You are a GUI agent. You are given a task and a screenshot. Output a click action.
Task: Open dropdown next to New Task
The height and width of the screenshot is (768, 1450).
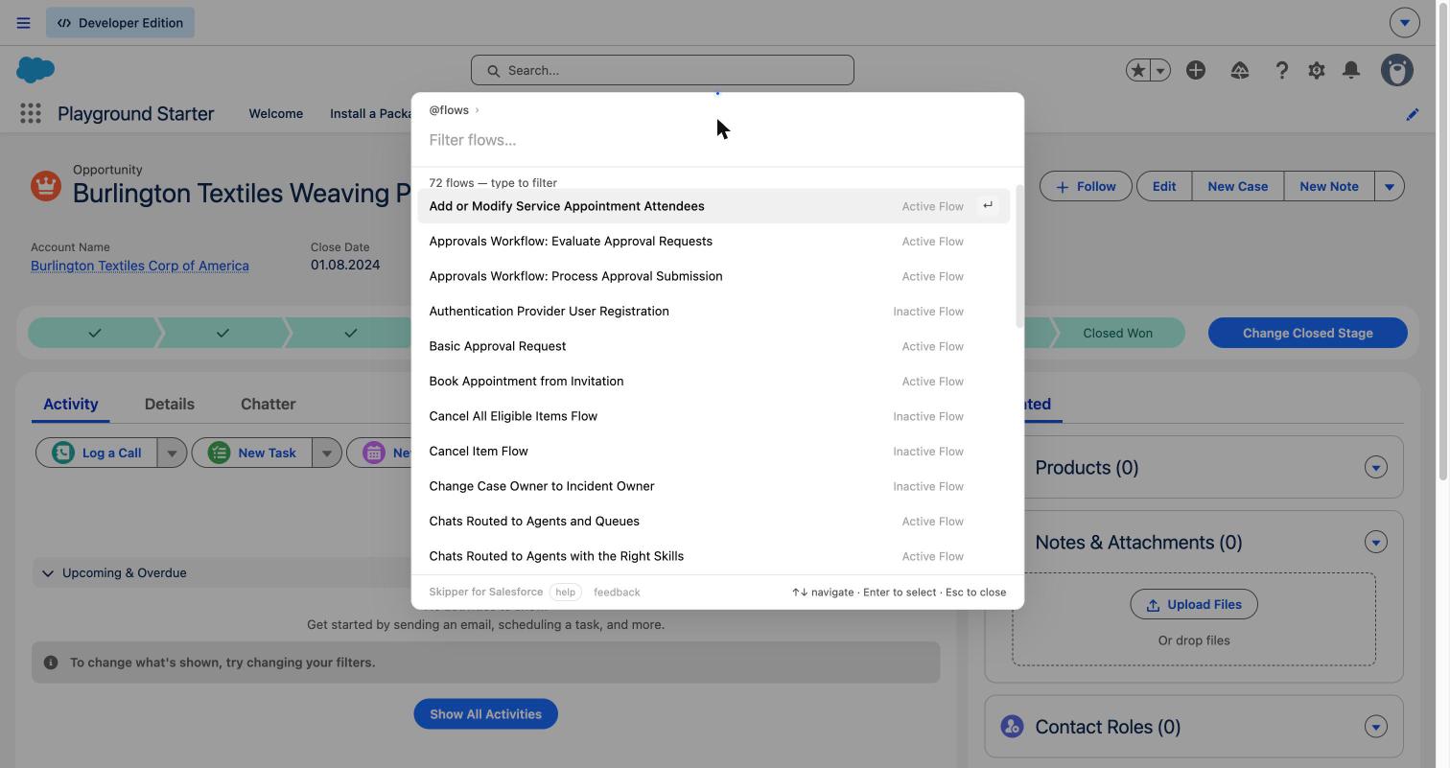click(327, 453)
